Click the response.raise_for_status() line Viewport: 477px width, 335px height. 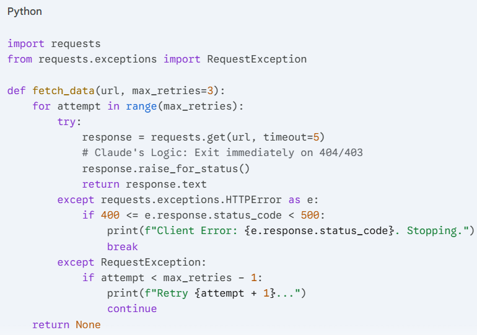165,168
